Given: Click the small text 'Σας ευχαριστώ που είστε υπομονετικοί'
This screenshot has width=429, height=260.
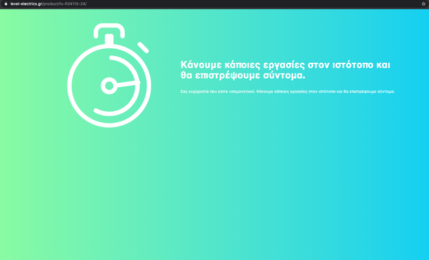Looking at the screenshot, I should point(217,92).
